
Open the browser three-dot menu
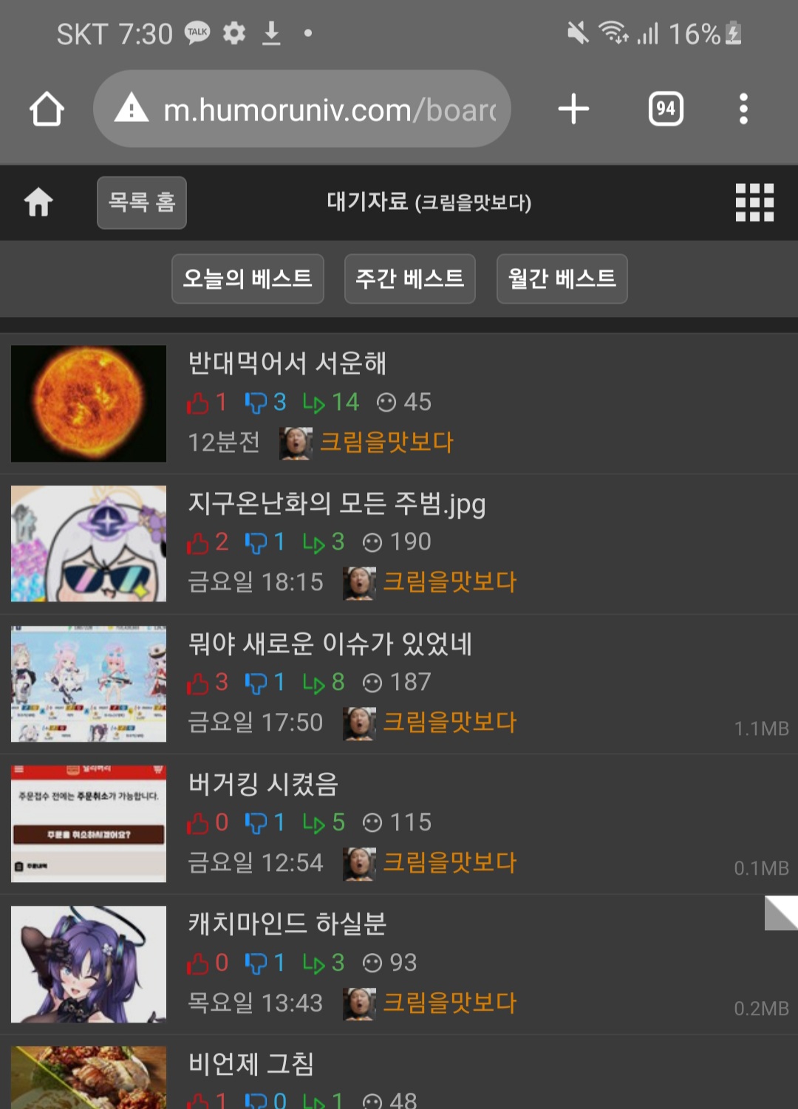point(743,109)
